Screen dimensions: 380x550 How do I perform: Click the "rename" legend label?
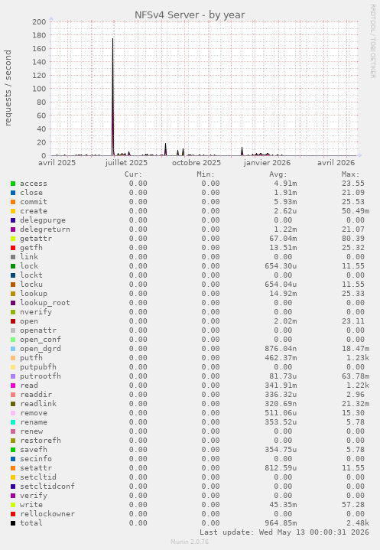(x=34, y=422)
